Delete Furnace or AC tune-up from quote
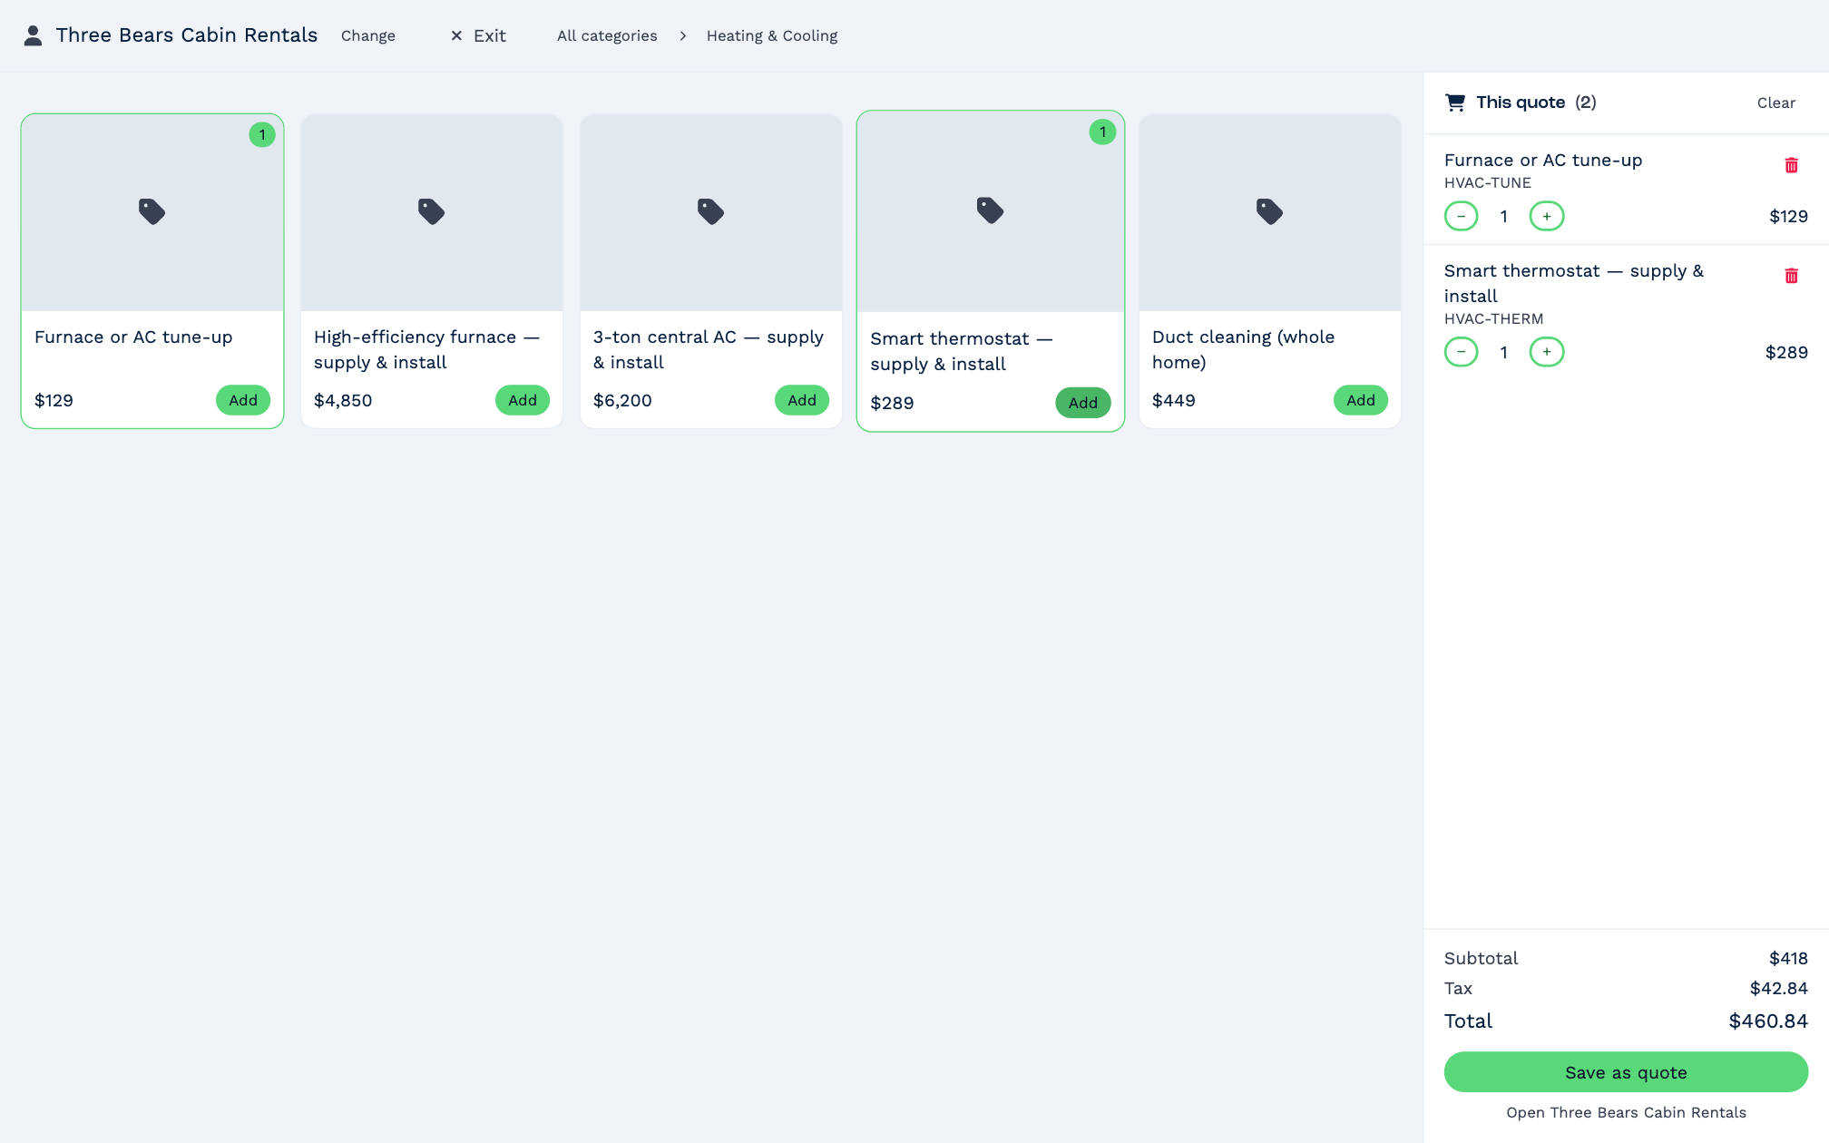 (x=1791, y=165)
